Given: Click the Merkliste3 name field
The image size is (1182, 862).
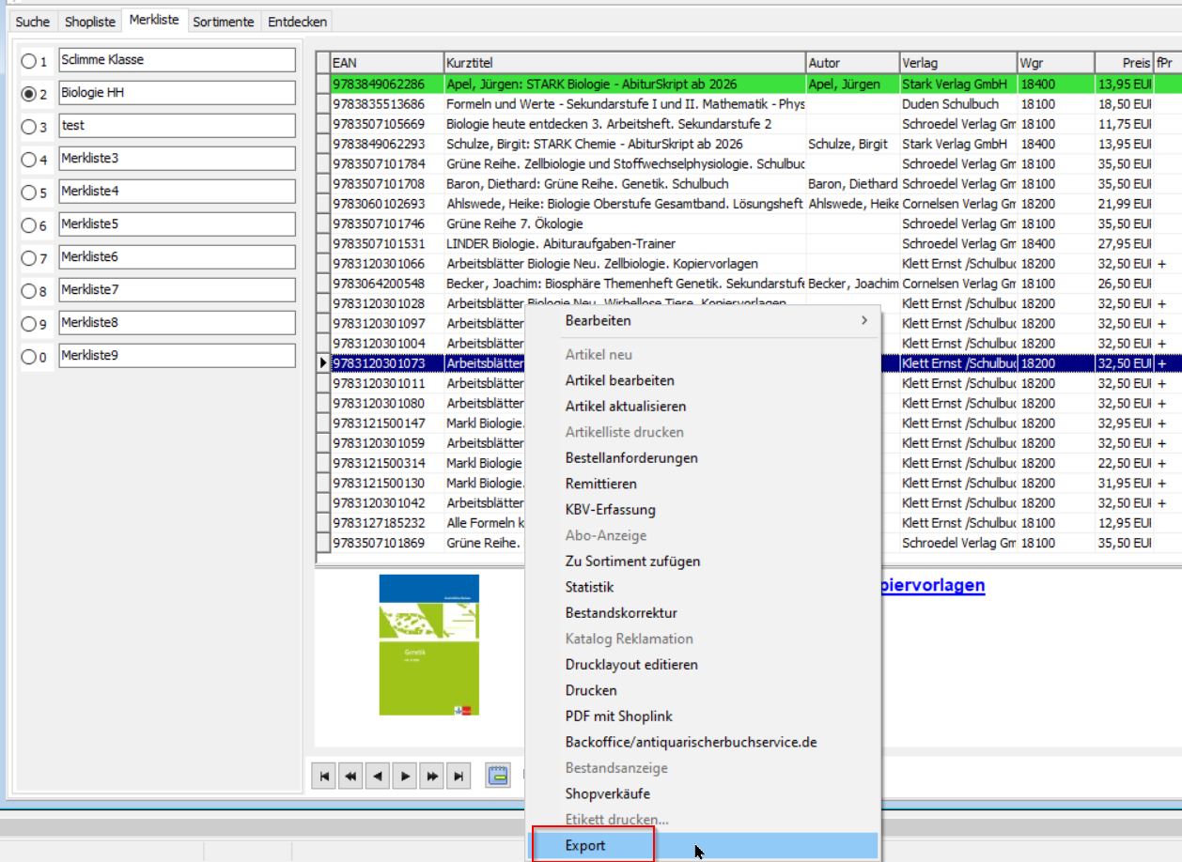Looking at the screenshot, I should [x=177, y=159].
